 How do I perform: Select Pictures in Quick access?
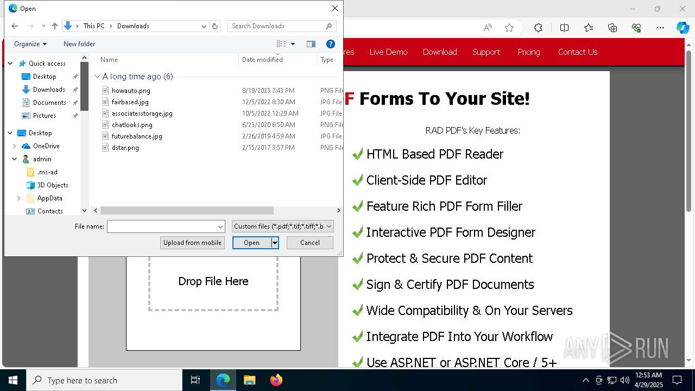click(45, 116)
